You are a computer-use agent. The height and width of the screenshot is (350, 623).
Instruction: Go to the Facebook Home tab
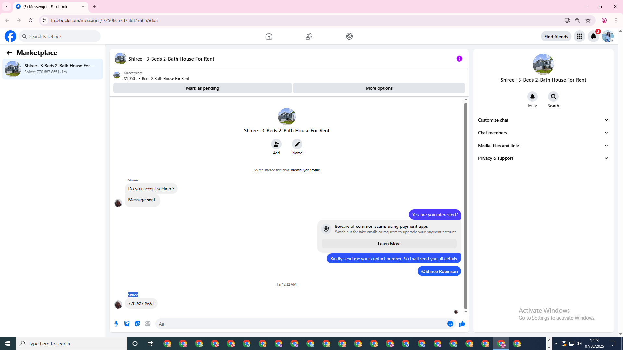click(x=269, y=36)
